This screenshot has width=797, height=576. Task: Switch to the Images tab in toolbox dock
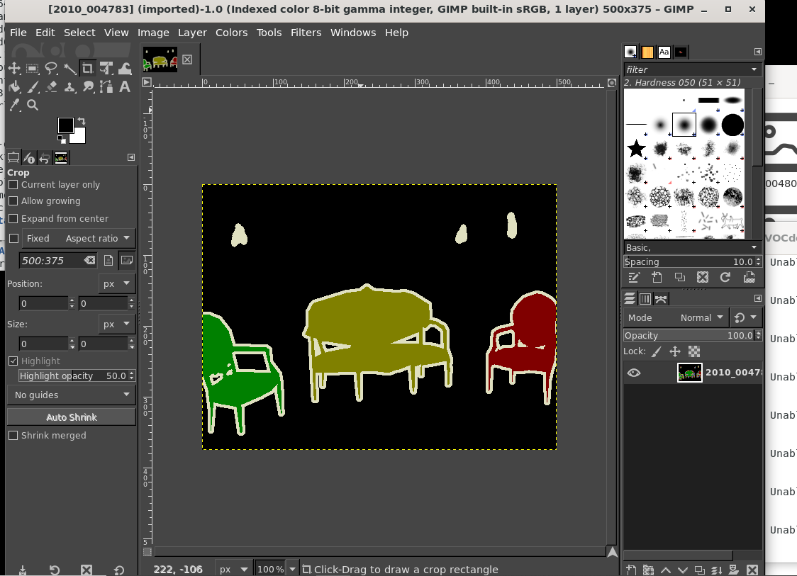61,158
